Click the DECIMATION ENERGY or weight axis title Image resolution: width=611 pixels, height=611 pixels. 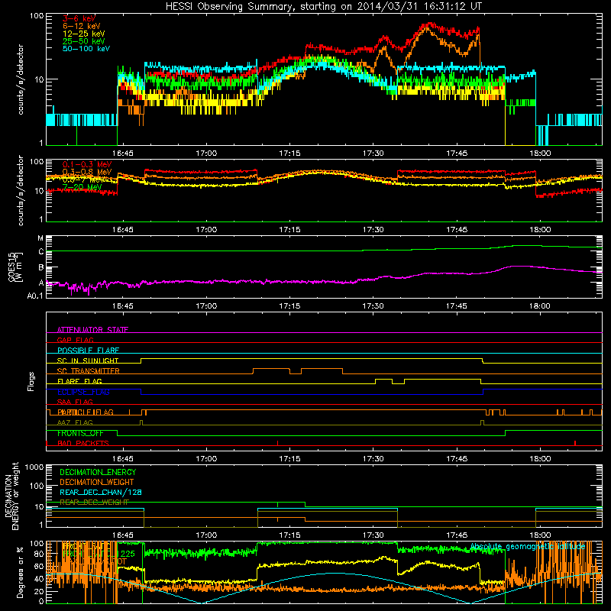point(11,496)
